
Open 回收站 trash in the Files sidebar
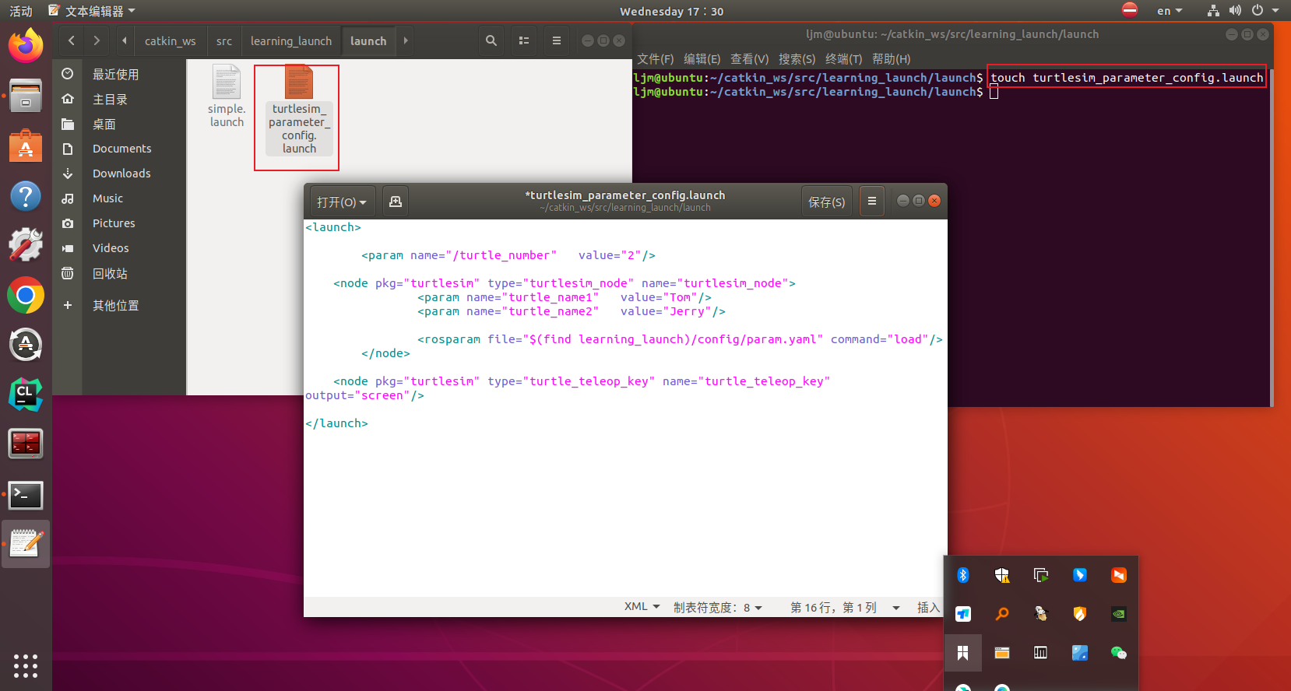click(110, 273)
